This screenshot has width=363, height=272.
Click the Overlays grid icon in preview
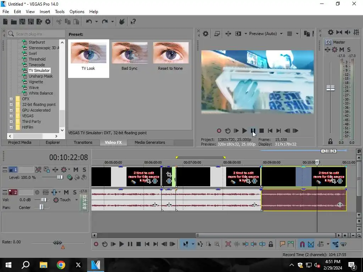coord(290,34)
